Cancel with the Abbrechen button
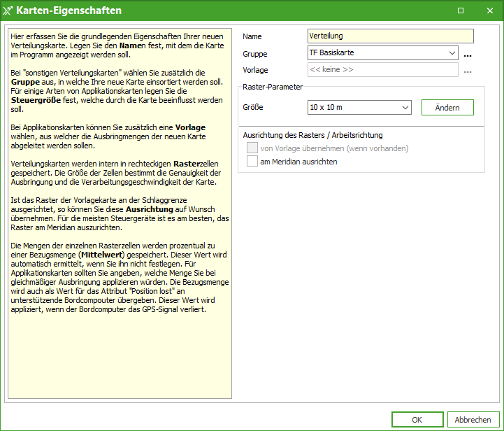The image size is (504, 431). tap(473, 420)
